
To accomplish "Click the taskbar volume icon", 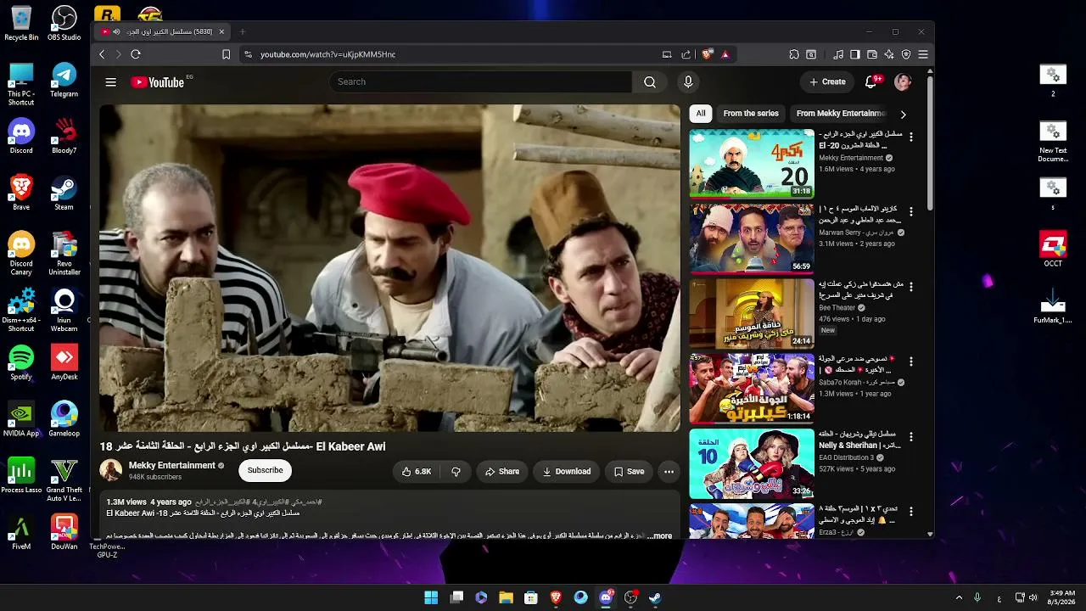I will point(1035,597).
